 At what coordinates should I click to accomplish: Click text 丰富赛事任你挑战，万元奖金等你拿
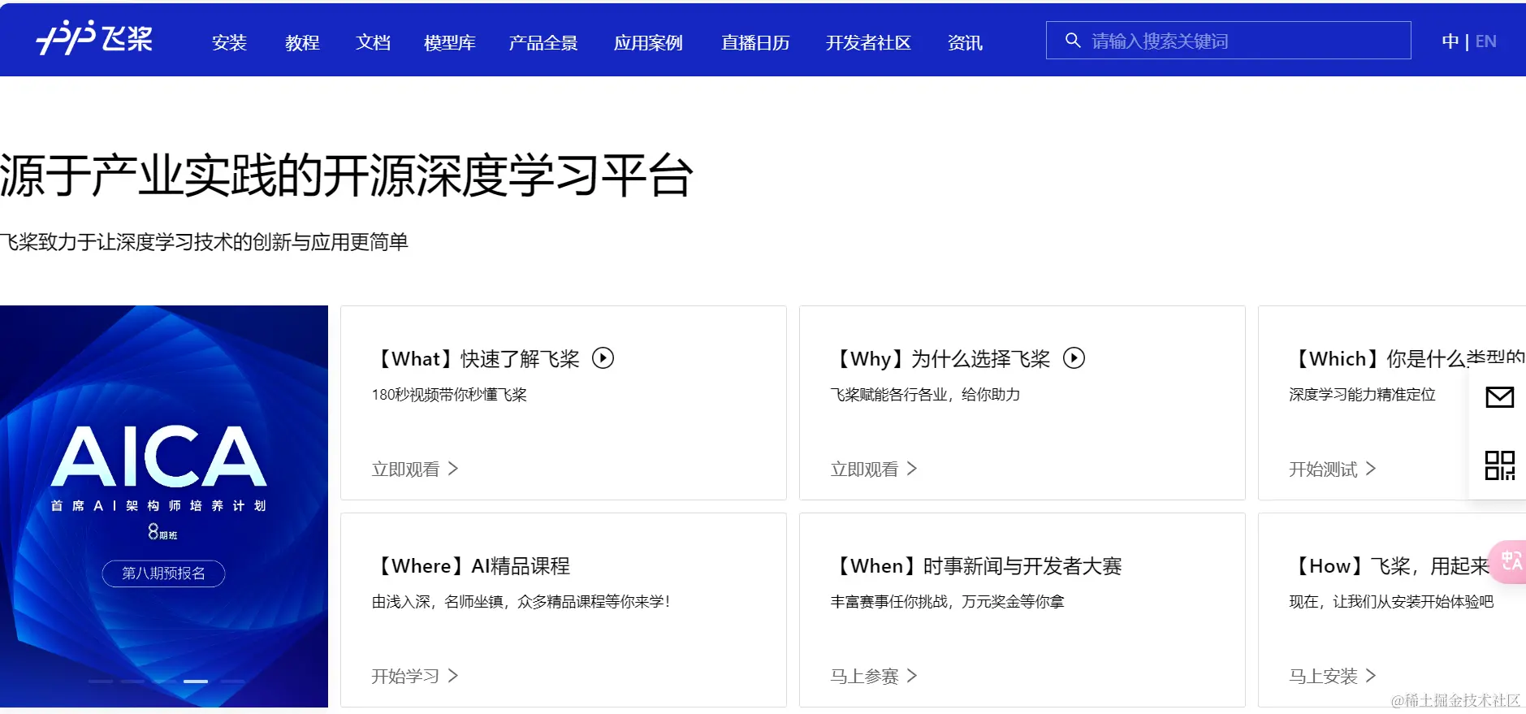(x=947, y=602)
